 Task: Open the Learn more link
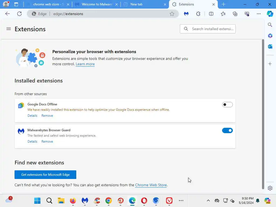[85, 64]
